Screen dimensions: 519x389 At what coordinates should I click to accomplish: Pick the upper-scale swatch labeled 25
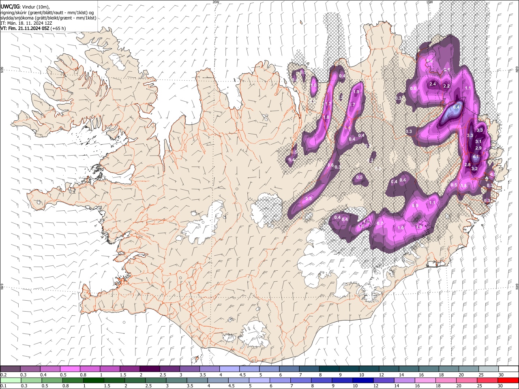point(489,369)
